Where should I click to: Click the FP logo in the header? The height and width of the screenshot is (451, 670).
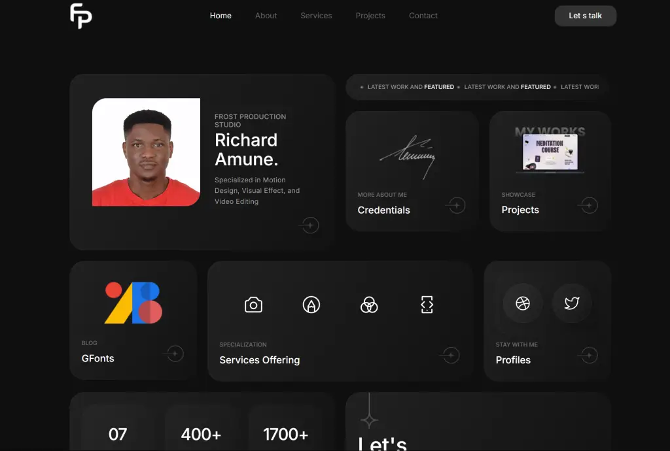click(81, 16)
